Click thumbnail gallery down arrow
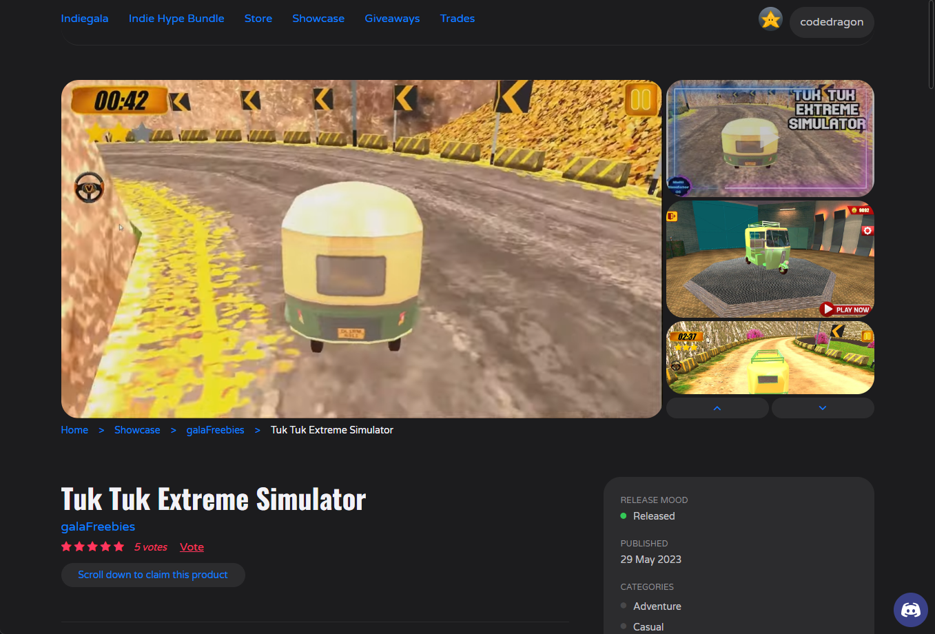This screenshot has height=634, width=935. pyautogui.click(x=823, y=408)
